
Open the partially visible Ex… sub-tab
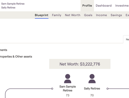[127, 15]
